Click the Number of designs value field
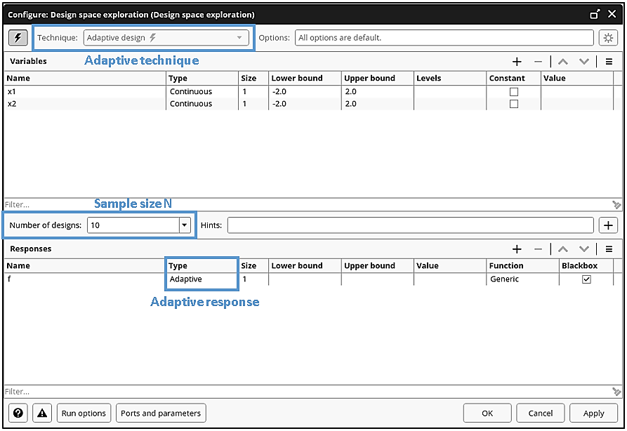Viewport: 627px width, 431px height. (133, 225)
